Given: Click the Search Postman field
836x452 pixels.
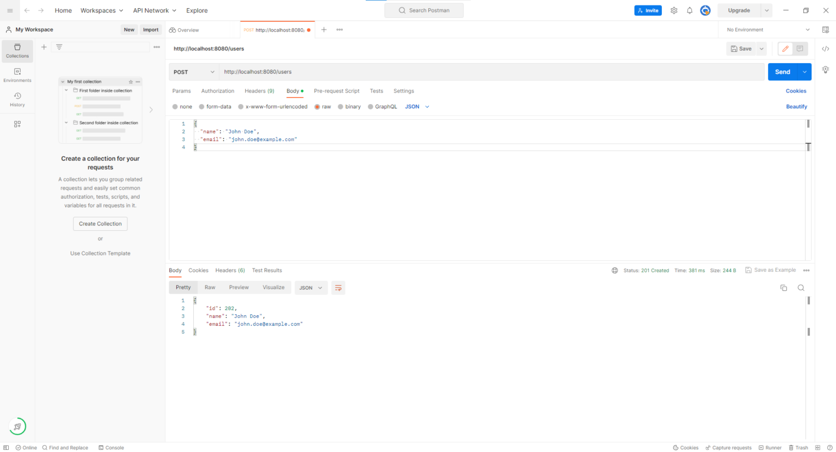Looking at the screenshot, I should pyautogui.click(x=424, y=10).
